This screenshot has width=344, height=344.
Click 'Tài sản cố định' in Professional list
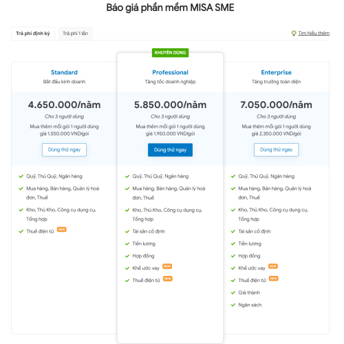pyautogui.click(x=149, y=231)
